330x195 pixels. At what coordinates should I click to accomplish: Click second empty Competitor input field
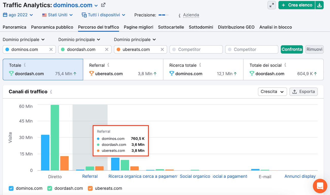pyautogui.click(x=252, y=49)
